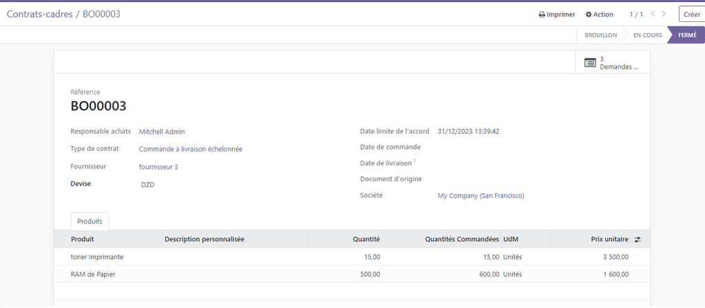Sort by Produit column header
The height and width of the screenshot is (308, 705).
coord(83,239)
